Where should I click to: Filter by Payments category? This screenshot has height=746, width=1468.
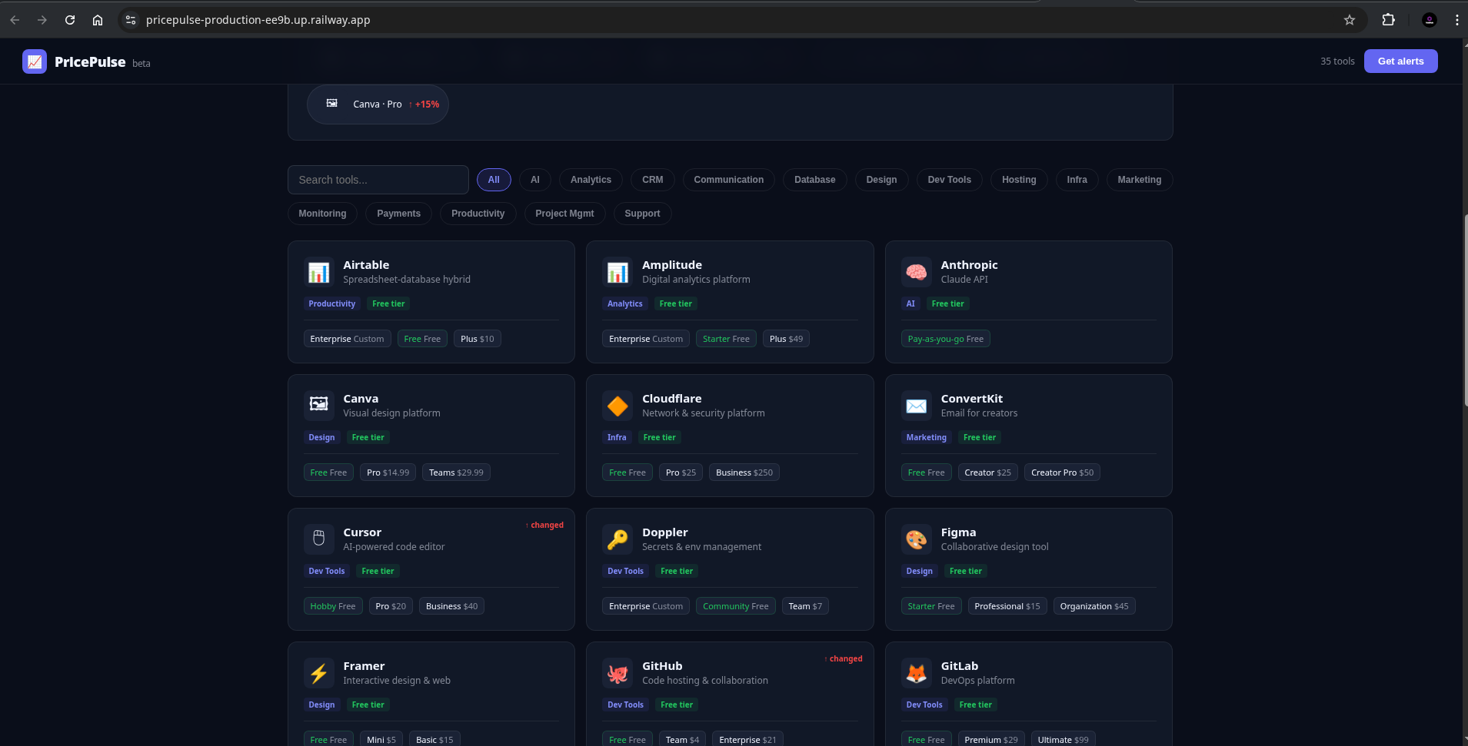(398, 214)
